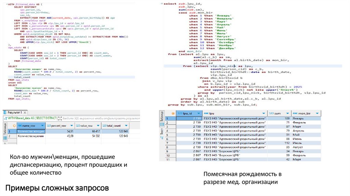The image size is (350, 196).
Task: Click grid icon in right results side panel
Action: click(162, 124)
